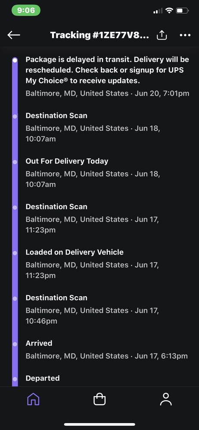Open the shopping bag tab

tap(99, 399)
